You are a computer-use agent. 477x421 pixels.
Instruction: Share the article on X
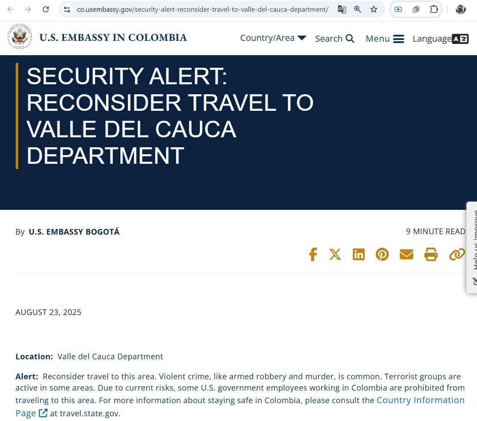[335, 255]
